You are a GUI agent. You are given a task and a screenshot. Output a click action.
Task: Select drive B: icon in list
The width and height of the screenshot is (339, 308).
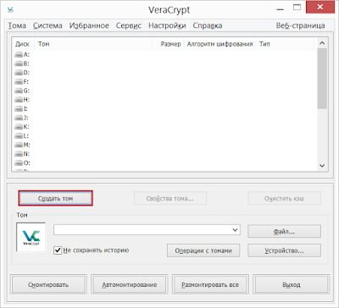pos(19,63)
